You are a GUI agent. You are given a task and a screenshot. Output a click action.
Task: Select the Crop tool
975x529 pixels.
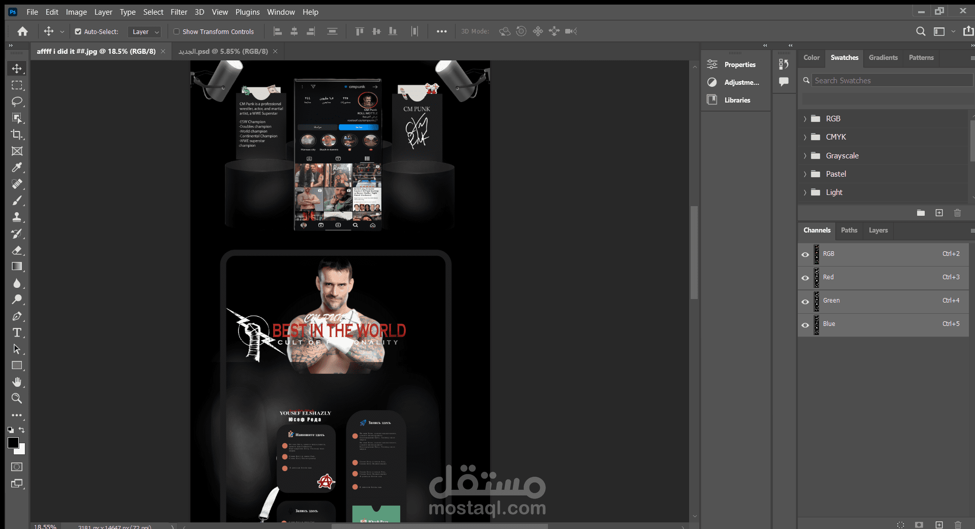[x=17, y=135]
